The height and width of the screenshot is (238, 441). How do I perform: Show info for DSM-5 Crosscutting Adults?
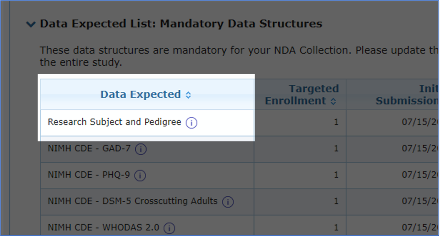click(227, 202)
